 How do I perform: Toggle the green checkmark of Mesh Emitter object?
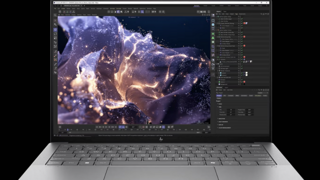point(242,21)
